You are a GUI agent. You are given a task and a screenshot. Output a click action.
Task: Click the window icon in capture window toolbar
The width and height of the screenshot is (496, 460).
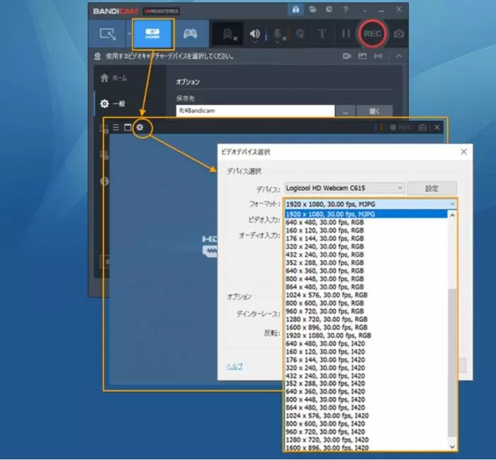pyautogui.click(x=128, y=127)
